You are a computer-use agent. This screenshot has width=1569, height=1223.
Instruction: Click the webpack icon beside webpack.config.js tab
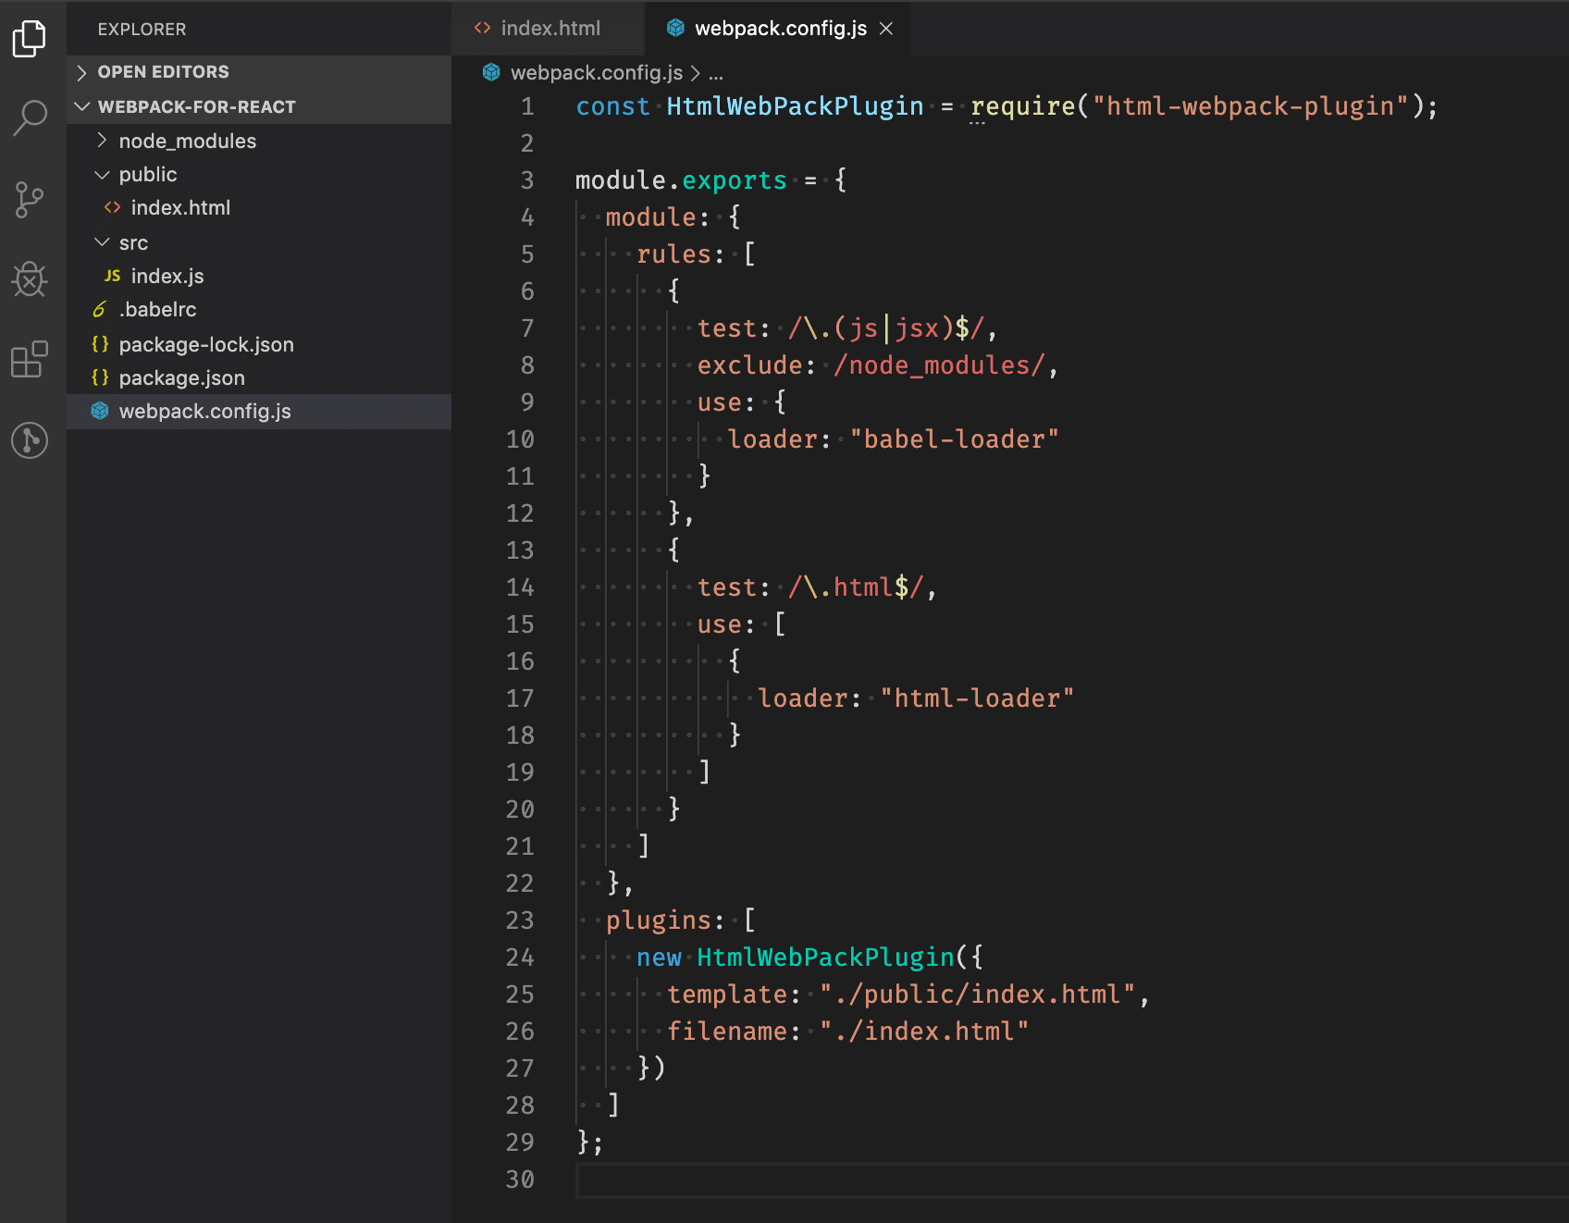[674, 28]
